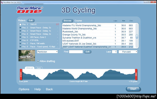Select the Show all profile tab
157x99 pixels.
(x=29, y=68)
